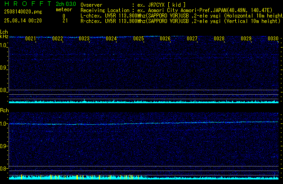Click the 'Lch' channel label
The width and height of the screenshot is (283, 184).
pos(4,32)
